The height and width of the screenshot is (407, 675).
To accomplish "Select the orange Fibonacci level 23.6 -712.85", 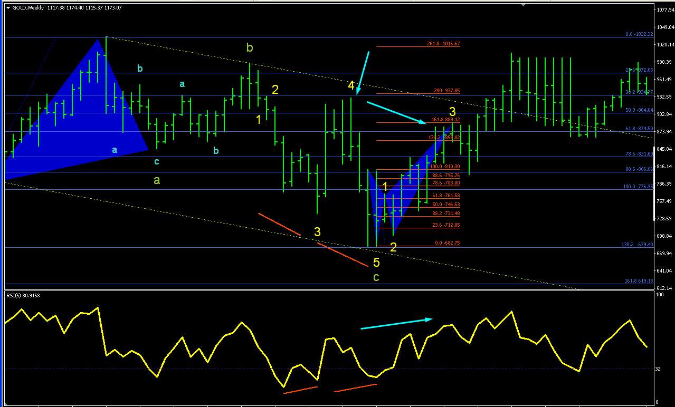I will point(446,225).
